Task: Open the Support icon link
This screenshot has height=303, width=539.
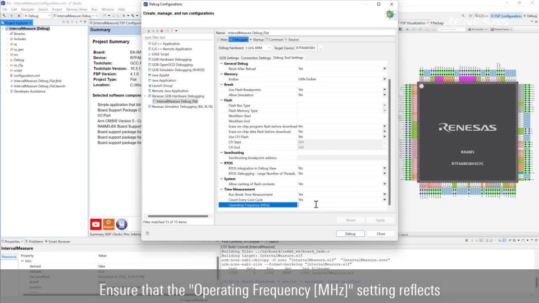Action: (109, 224)
